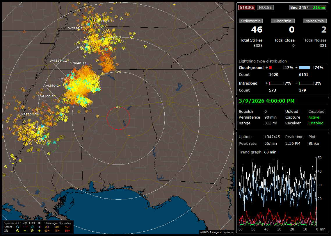Click the Upload Disabled status value
331x236 pixels.
click(x=316, y=111)
